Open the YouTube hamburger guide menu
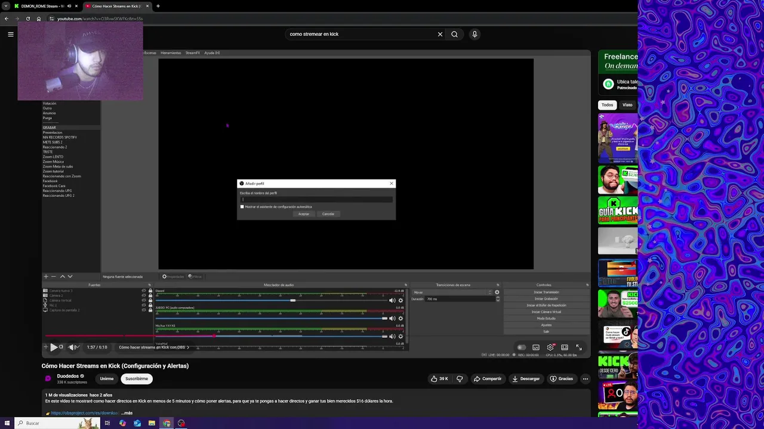764x429 pixels. (10, 34)
